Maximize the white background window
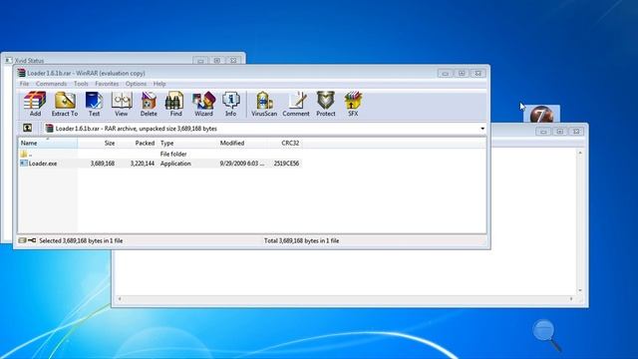 [x=560, y=131]
